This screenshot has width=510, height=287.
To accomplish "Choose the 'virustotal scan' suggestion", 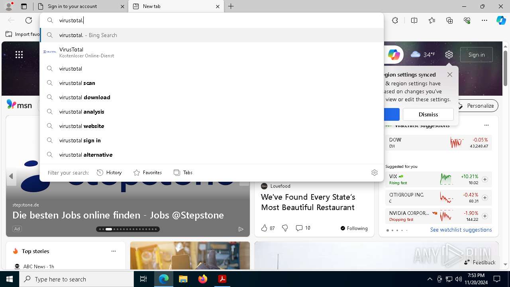I will (x=212, y=83).
